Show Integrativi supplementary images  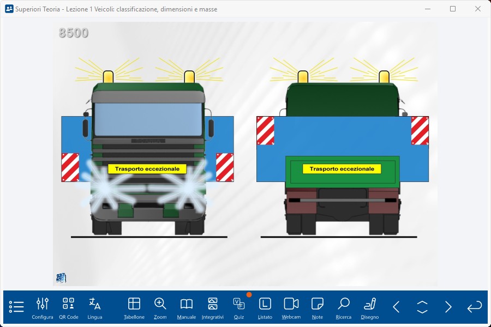[213, 308]
